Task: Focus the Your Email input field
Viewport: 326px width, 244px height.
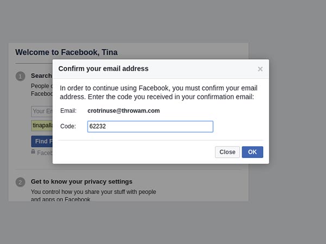Action: tap(41, 112)
